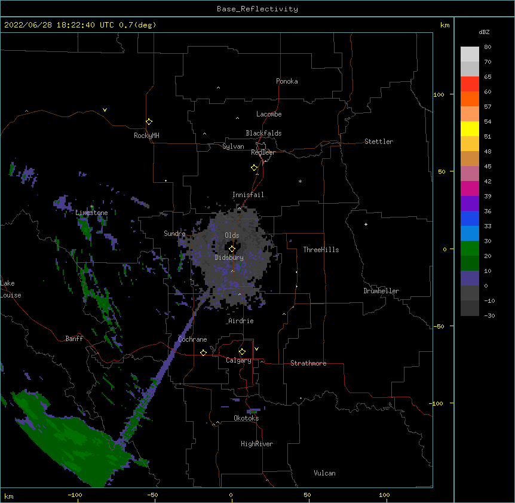Click legend value 80
Screen dimensions: 515x503
pos(488,47)
